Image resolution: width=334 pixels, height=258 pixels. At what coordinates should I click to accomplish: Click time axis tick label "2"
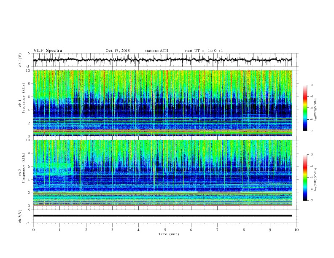86,230
